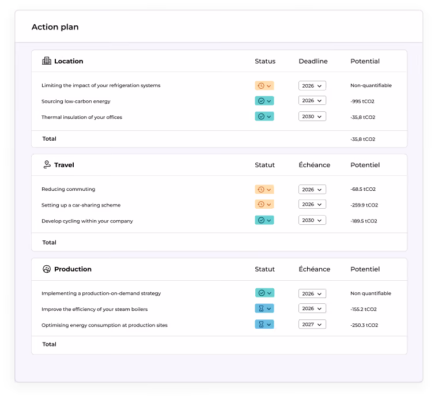Click Location's Total row label
435x399 pixels.
(49, 138)
